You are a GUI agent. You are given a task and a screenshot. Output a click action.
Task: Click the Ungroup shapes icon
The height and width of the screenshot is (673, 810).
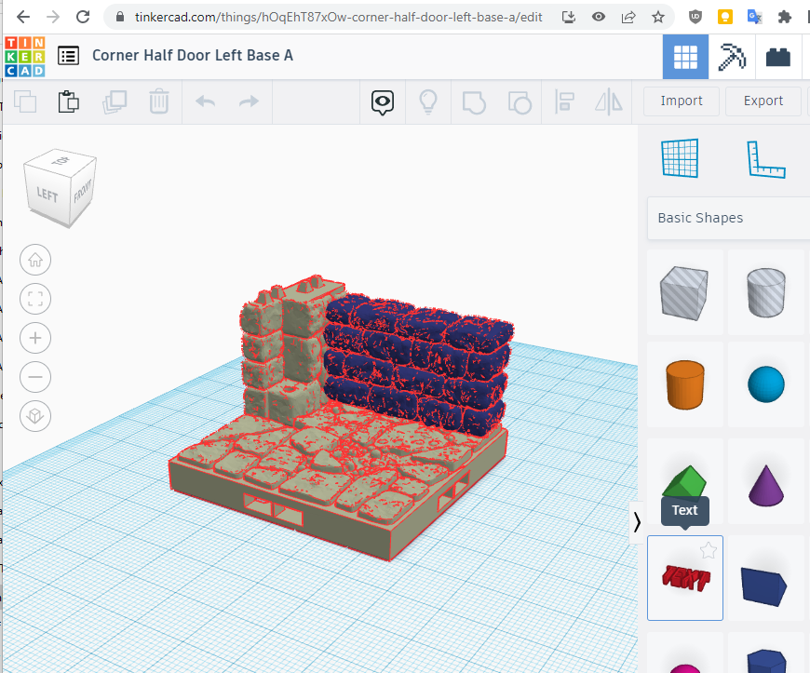pyautogui.click(x=520, y=101)
